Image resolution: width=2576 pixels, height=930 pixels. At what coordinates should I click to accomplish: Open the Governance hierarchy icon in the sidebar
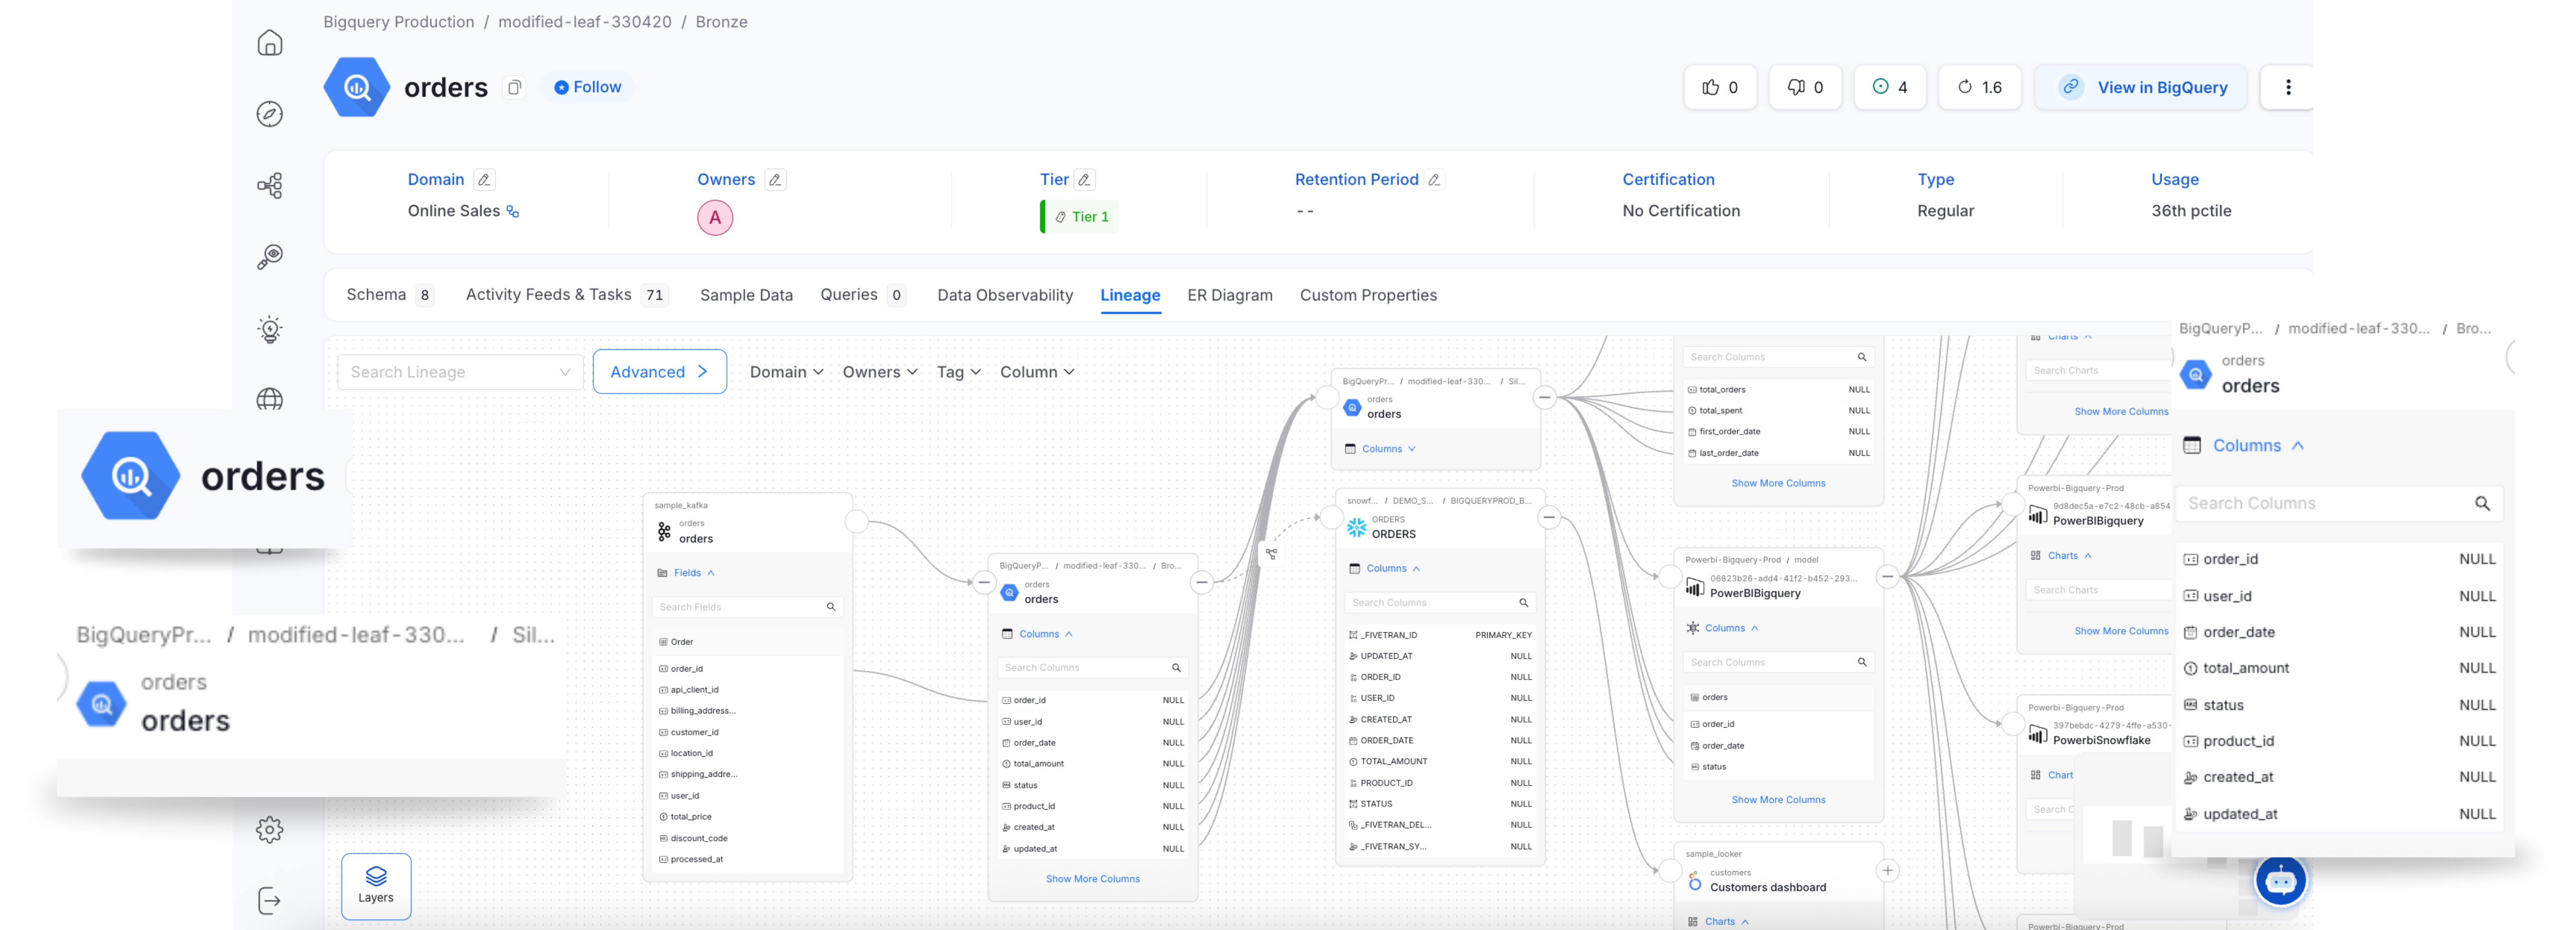(x=270, y=185)
